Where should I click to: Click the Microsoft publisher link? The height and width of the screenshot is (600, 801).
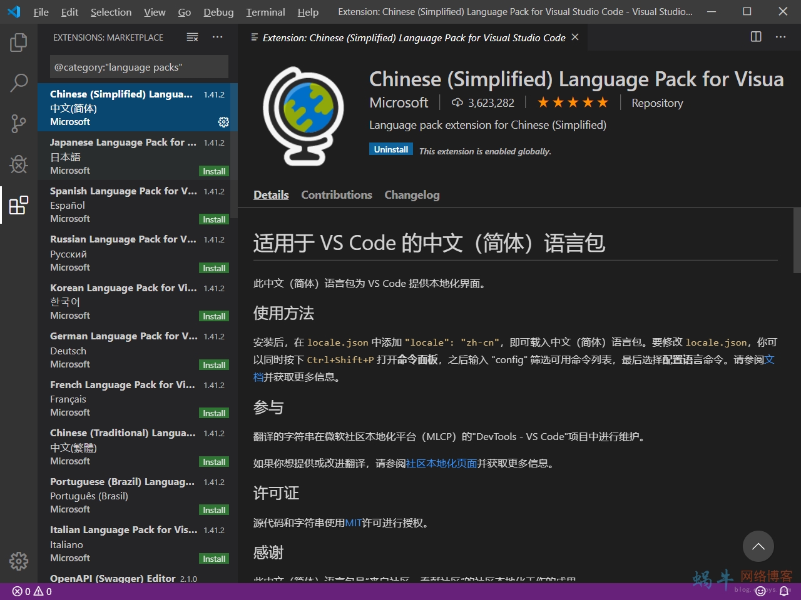click(399, 102)
